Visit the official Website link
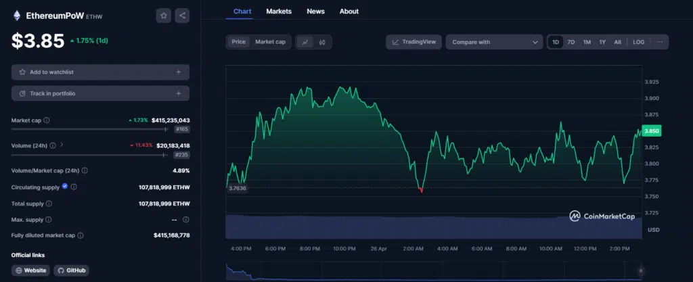The width and height of the screenshot is (693, 282). pos(31,271)
